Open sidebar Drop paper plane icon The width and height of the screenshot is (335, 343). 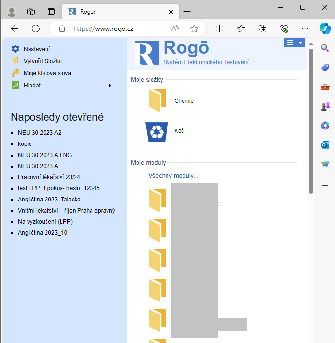coord(325,164)
